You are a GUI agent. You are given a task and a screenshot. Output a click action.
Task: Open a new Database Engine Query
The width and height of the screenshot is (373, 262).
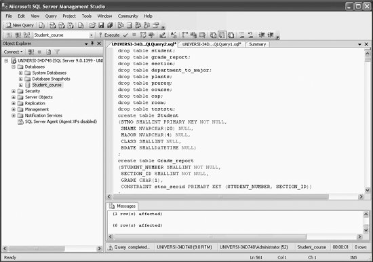(41, 25)
